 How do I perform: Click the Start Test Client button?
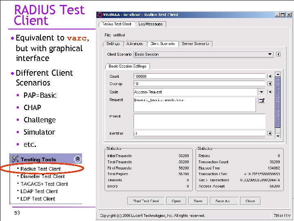tap(146, 201)
